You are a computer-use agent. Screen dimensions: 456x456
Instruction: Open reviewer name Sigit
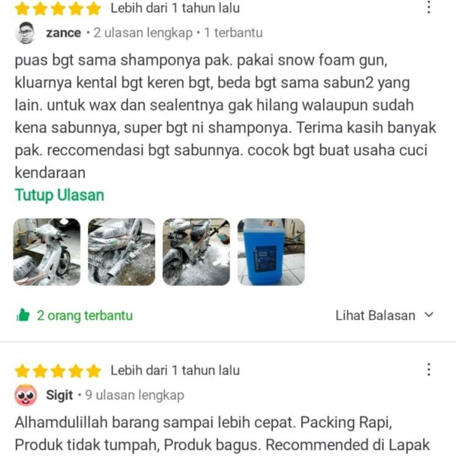pyautogui.click(x=59, y=395)
